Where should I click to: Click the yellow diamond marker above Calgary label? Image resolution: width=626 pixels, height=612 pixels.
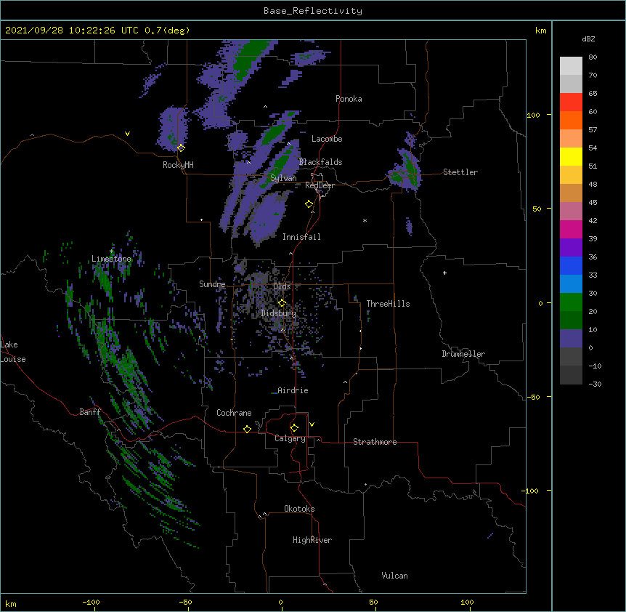(x=294, y=428)
